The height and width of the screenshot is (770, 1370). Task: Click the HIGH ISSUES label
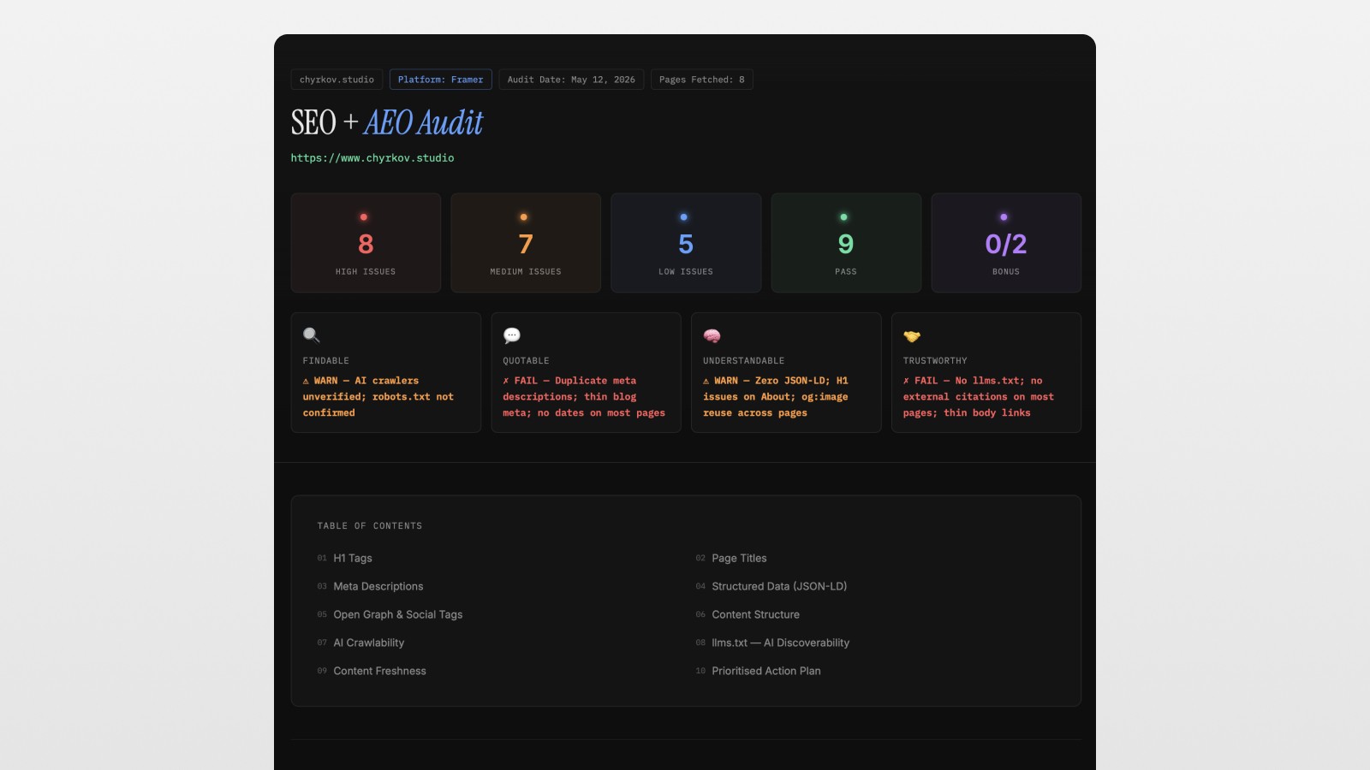pos(366,272)
